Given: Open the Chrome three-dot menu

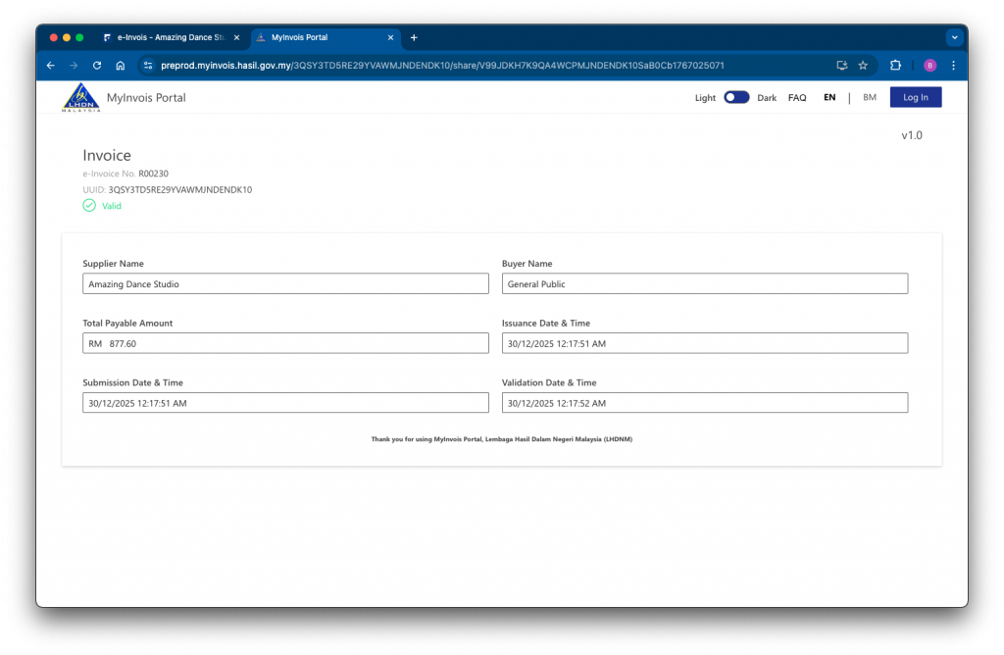Looking at the screenshot, I should coord(953,66).
